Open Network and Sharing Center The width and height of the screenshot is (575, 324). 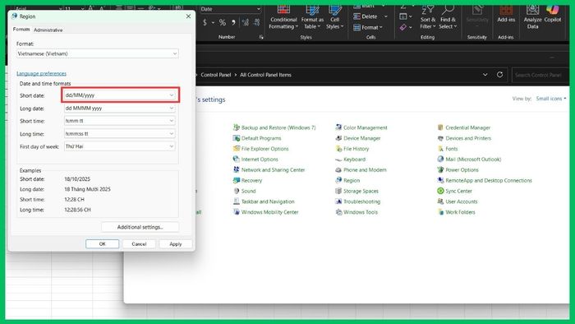click(269, 170)
